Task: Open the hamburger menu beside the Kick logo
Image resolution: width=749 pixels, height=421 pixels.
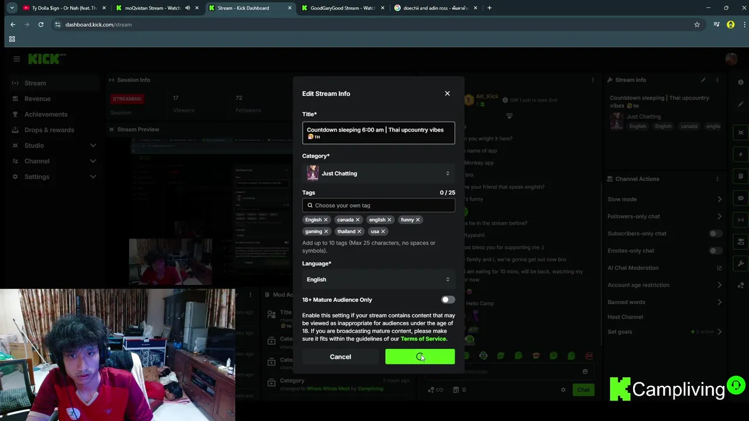Action: [16, 59]
